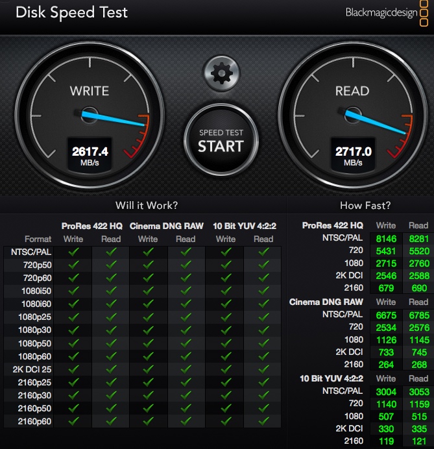Click the Will it Work? heading
Screen dimensions: 434x449
tap(147, 205)
